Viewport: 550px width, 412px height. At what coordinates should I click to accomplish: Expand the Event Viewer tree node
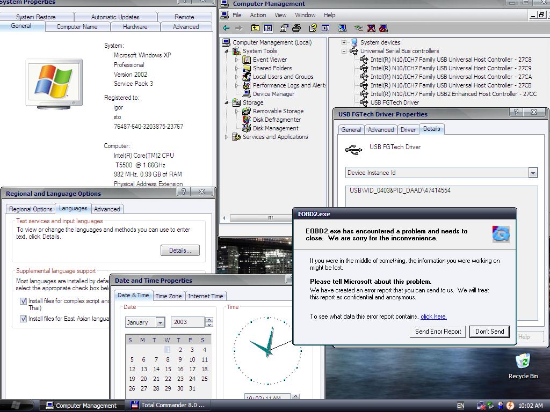tap(237, 60)
